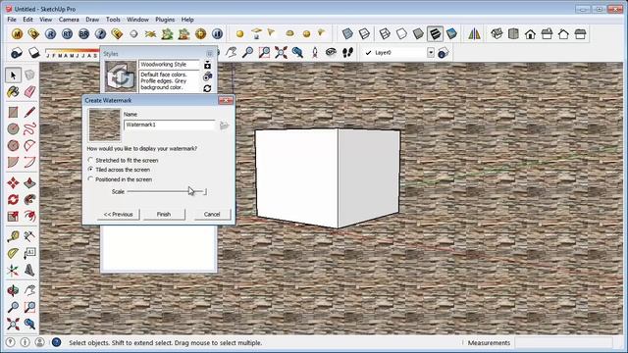Viewport: 628px width, 353px height.
Task: Activate the Push/Pull tool
Action: point(29,183)
